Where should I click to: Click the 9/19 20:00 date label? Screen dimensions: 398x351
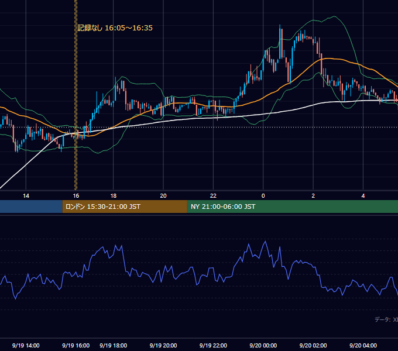point(163,345)
